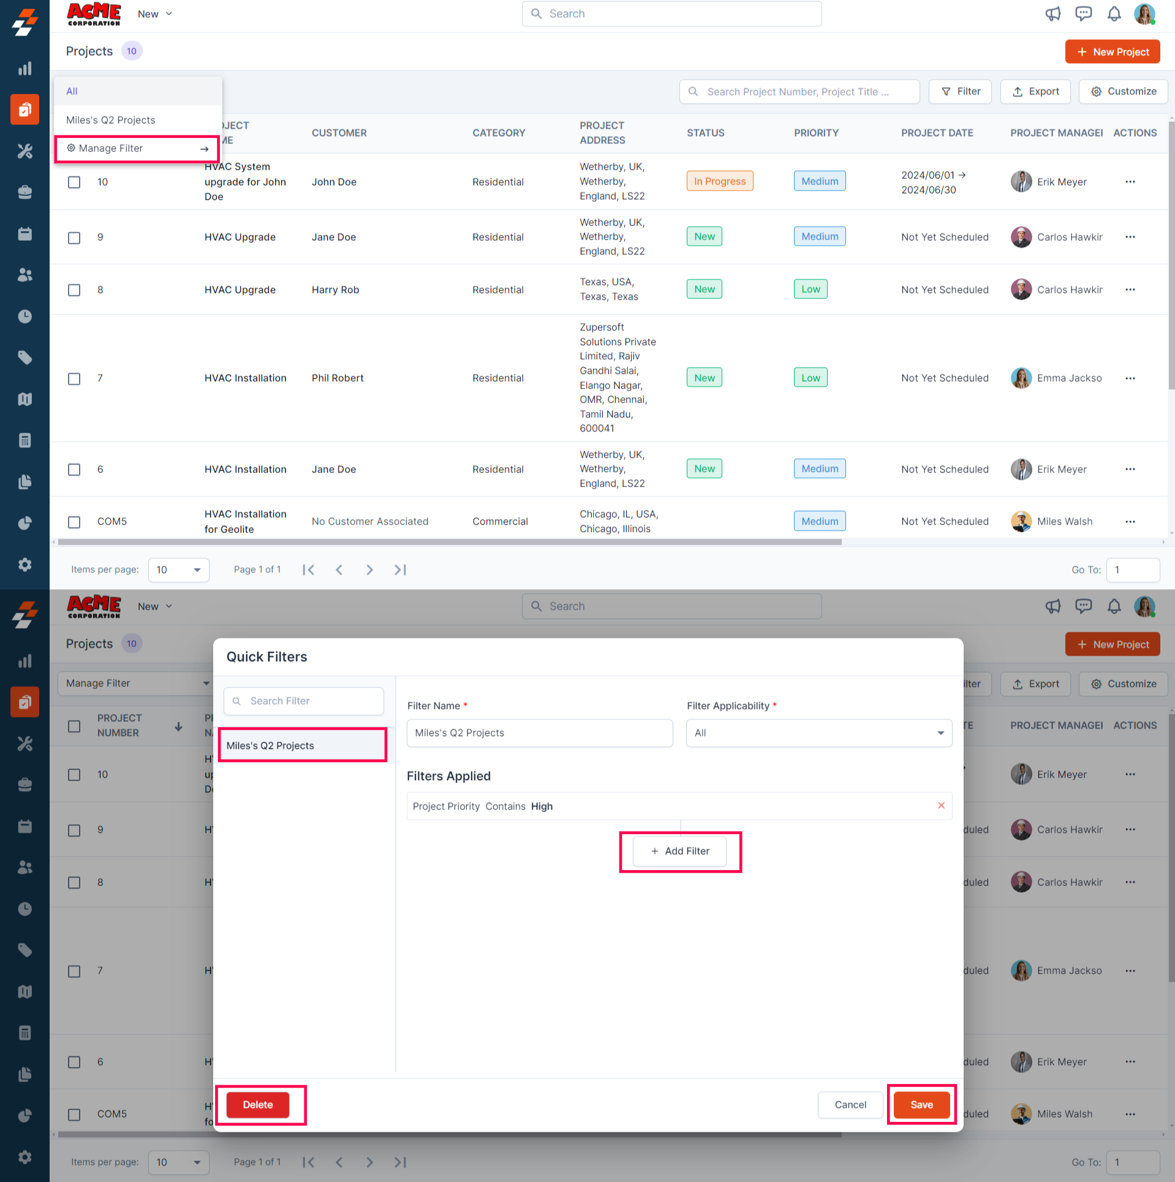Toggle the select-all checkbox beside Project Number header
The image size is (1175, 1182).
74,727
